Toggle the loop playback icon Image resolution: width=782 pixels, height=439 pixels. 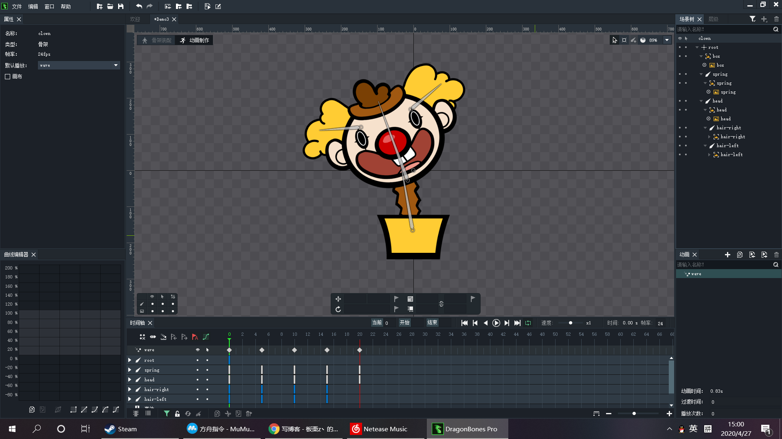coord(528,323)
